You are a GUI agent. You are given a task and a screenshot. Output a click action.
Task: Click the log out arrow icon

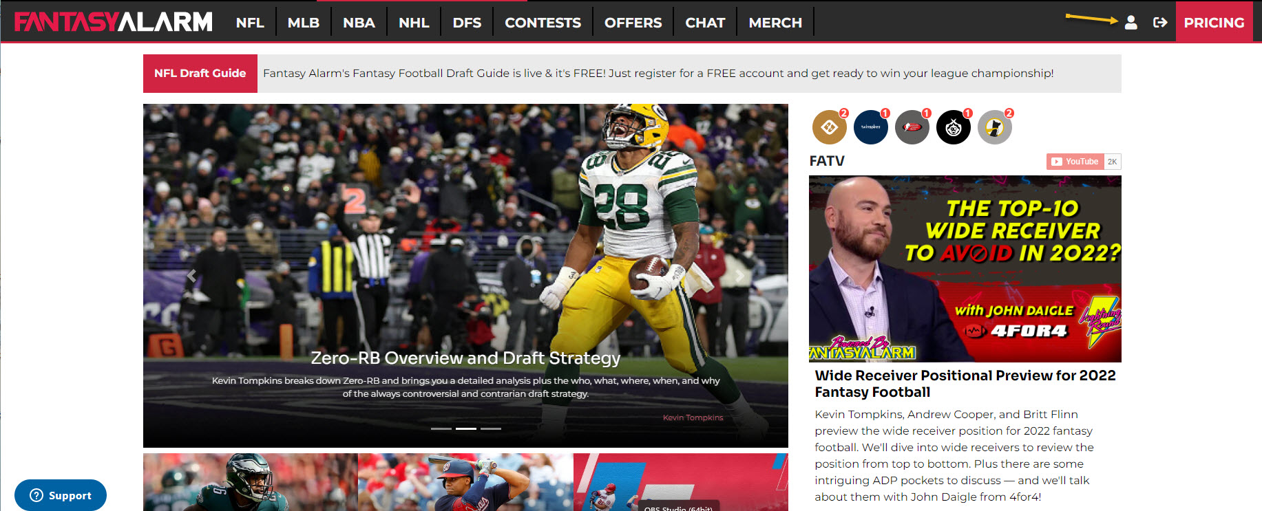coord(1160,23)
